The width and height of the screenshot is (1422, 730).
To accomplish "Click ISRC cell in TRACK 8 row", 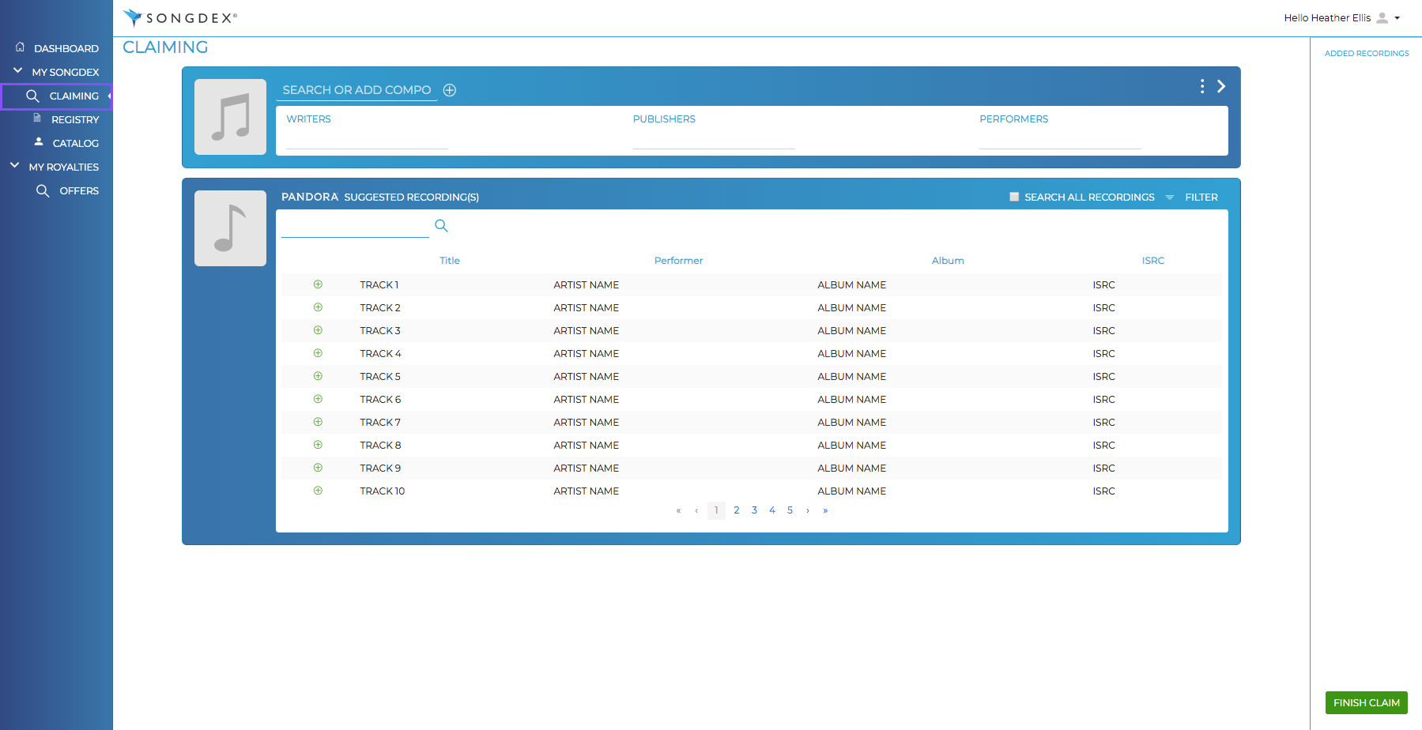I will coord(1104,446).
